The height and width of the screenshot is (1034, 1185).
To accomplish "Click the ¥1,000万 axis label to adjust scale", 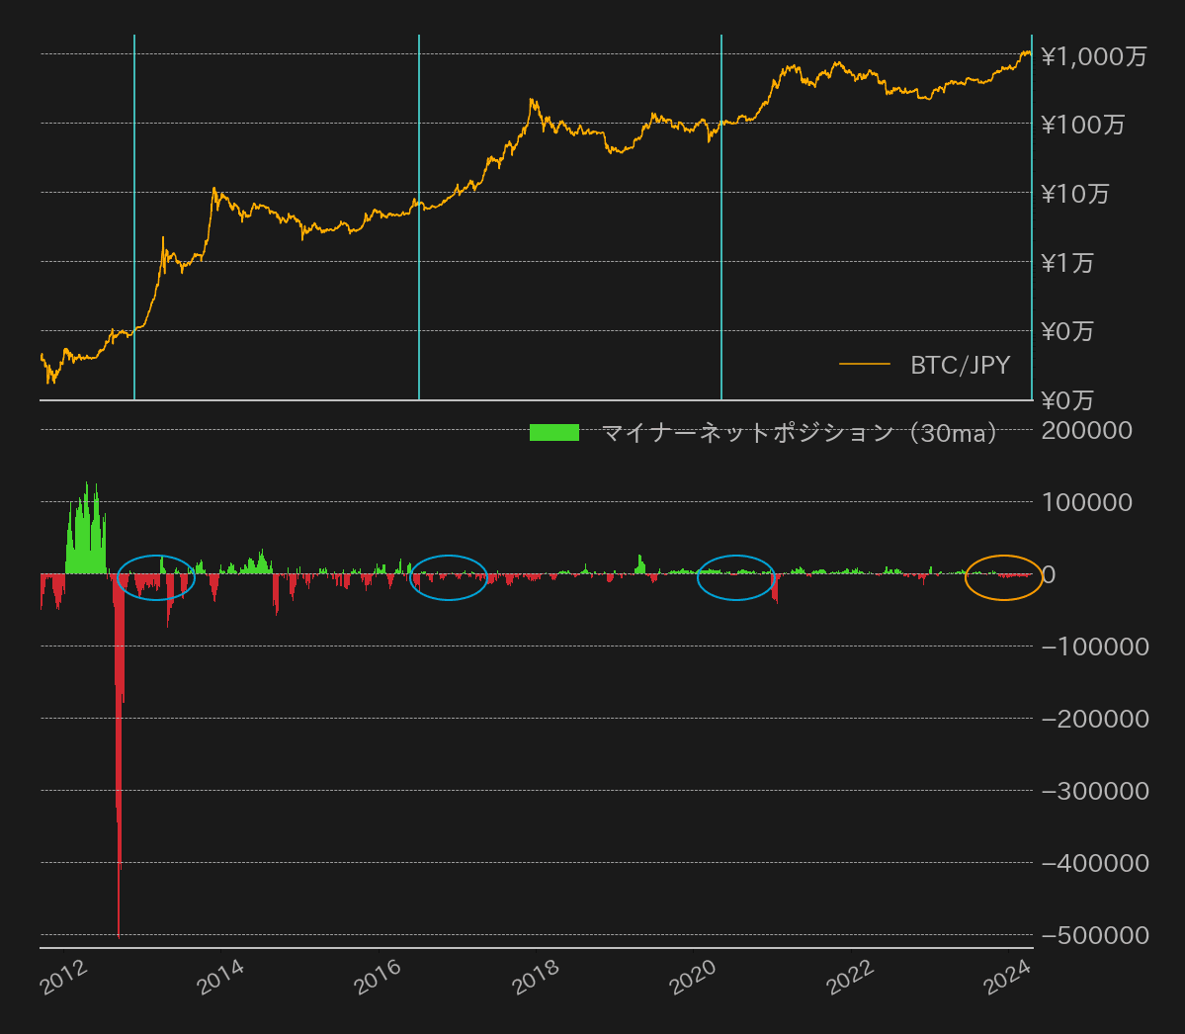I will coord(1095,56).
